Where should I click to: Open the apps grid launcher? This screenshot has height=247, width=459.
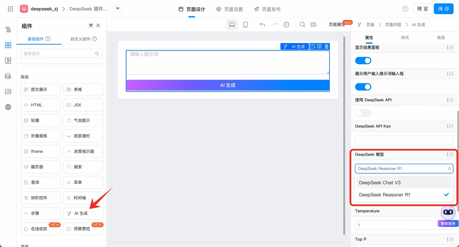[10, 9]
